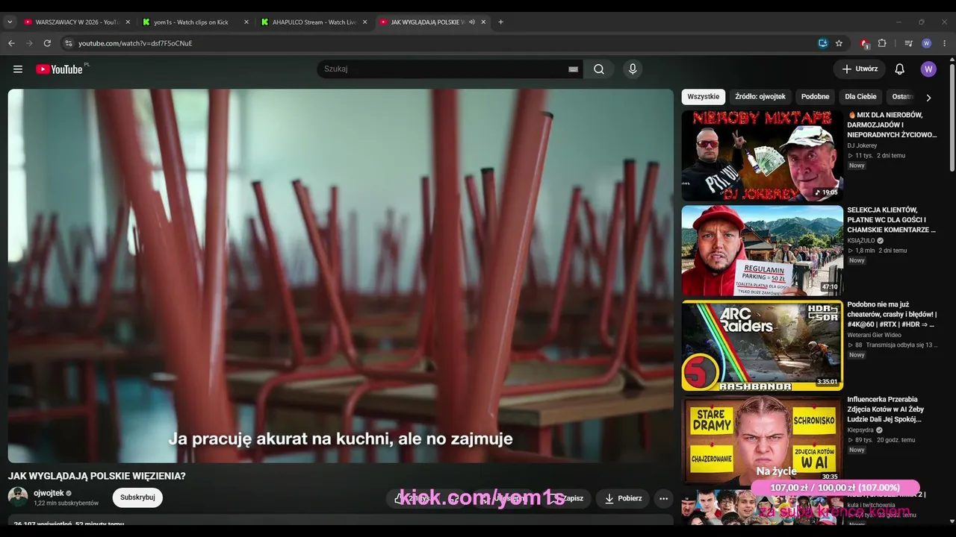Click the install app icon in address bar

(822, 43)
